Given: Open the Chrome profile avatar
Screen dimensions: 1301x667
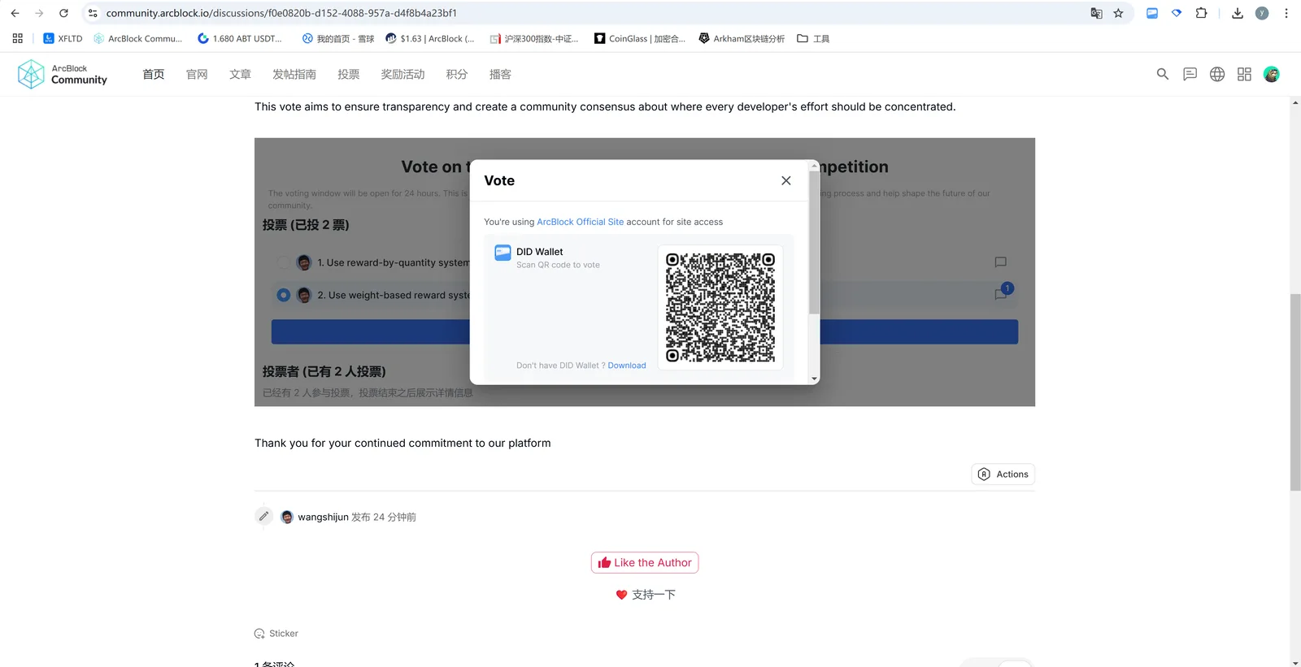Looking at the screenshot, I should pos(1262,13).
